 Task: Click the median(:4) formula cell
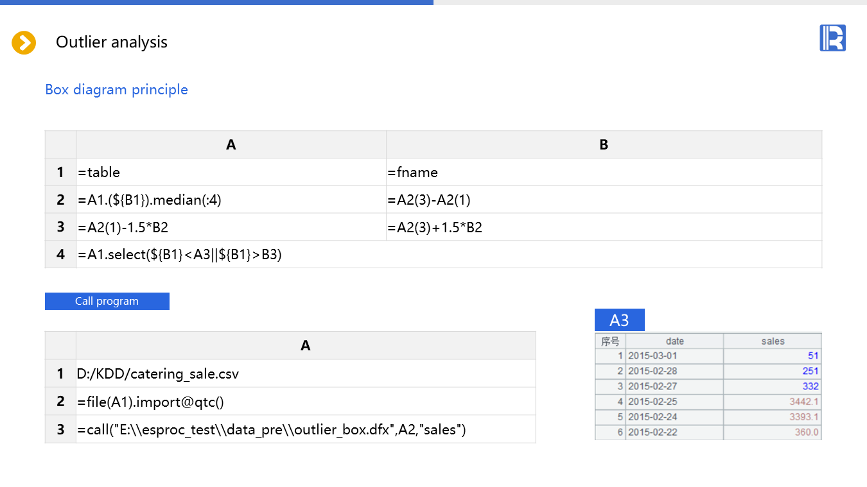(x=231, y=200)
